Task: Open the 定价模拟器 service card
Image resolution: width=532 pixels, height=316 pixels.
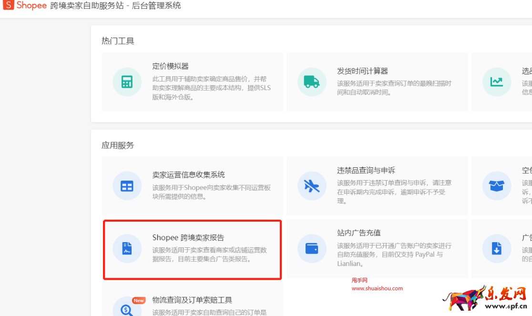Action: (193, 82)
